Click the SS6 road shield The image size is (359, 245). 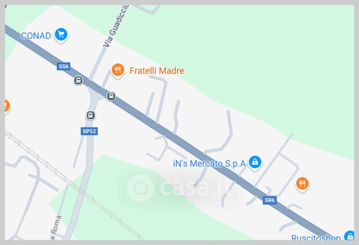[x=64, y=66]
